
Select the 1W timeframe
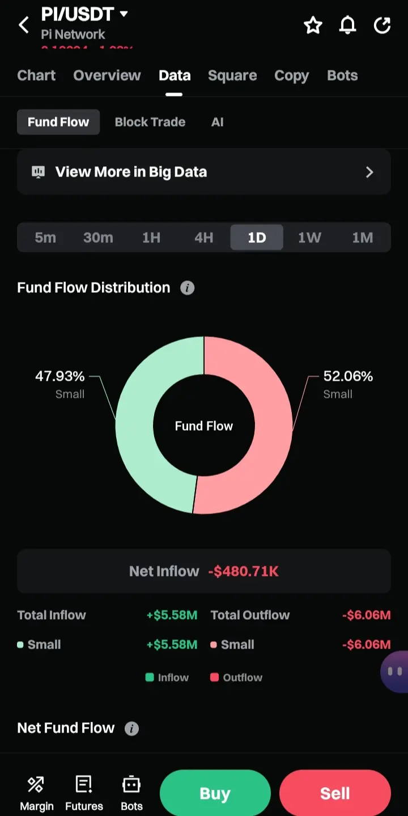point(309,237)
